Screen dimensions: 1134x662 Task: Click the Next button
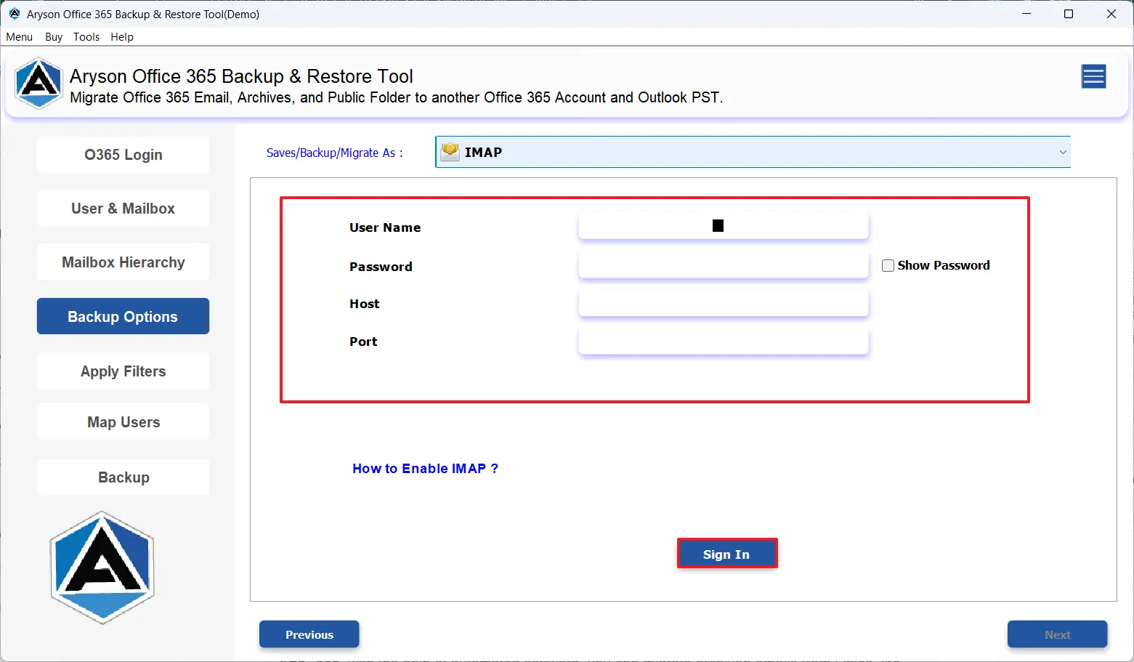point(1057,634)
